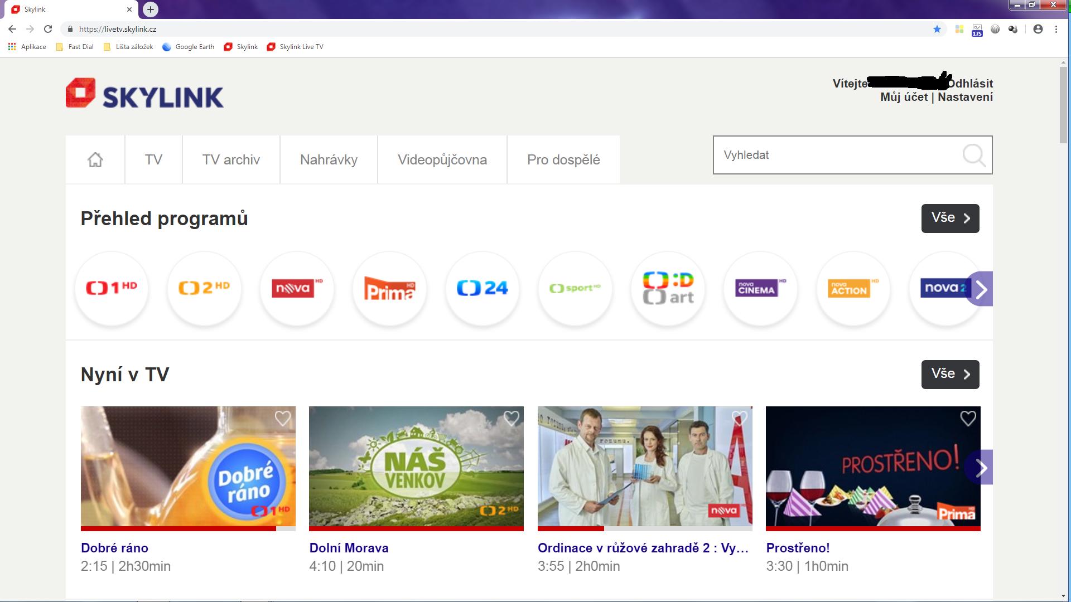Viewport: 1071px width, 602px height.
Task: Click the Skylink logo
Action: pyautogui.click(x=144, y=93)
